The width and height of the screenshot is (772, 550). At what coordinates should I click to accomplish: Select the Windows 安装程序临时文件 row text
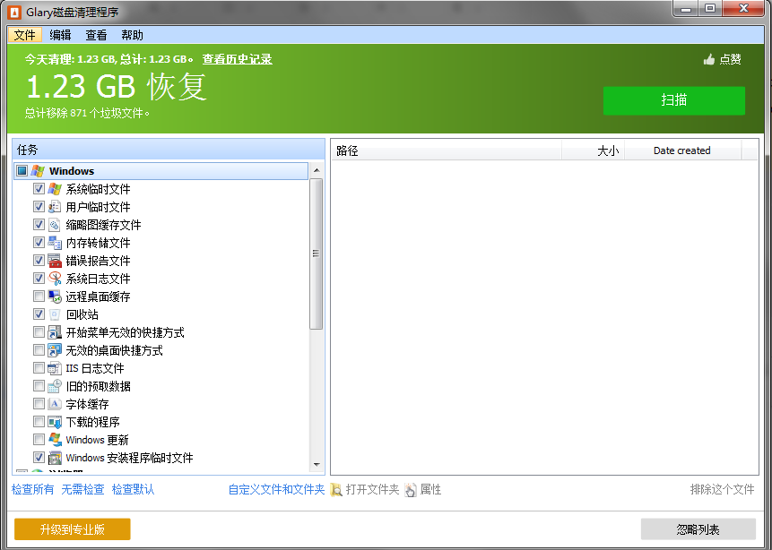click(129, 458)
